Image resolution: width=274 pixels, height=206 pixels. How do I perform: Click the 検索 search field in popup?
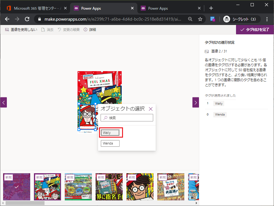127,118
